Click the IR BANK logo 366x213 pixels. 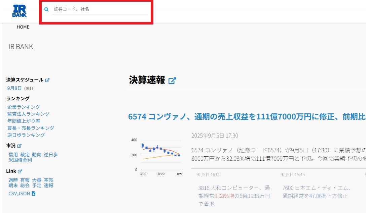click(19, 11)
